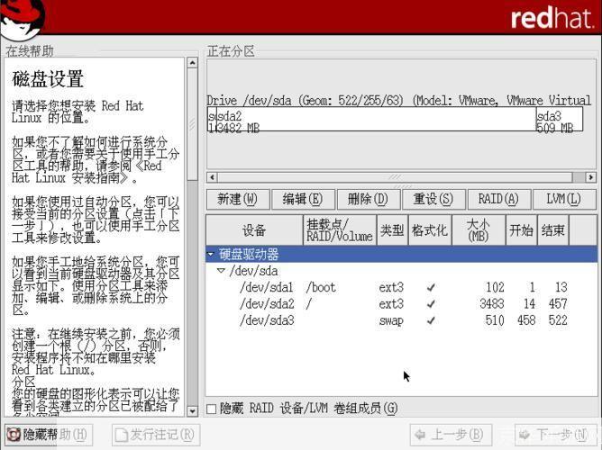The height and width of the screenshot is (450, 602).
Task: Collapse the /dev/sda tree node
Action: coord(221,271)
